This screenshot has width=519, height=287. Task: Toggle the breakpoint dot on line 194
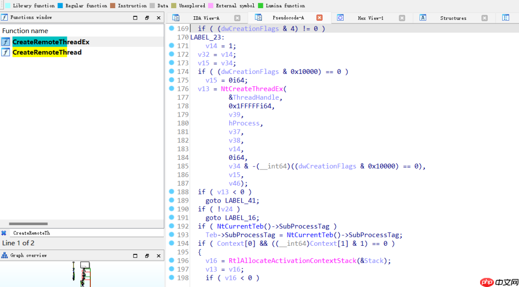click(x=172, y=243)
